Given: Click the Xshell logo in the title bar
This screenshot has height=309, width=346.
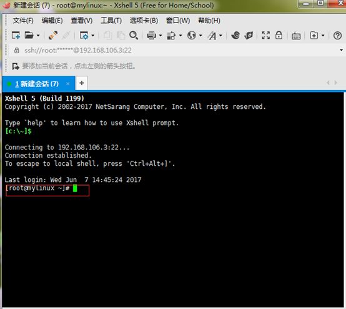Looking at the screenshot, I should pos(6,4).
